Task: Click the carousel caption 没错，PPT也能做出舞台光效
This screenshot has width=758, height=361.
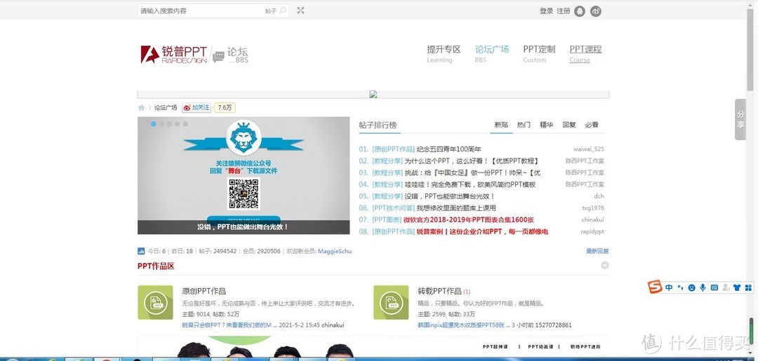Action: pyautogui.click(x=243, y=227)
